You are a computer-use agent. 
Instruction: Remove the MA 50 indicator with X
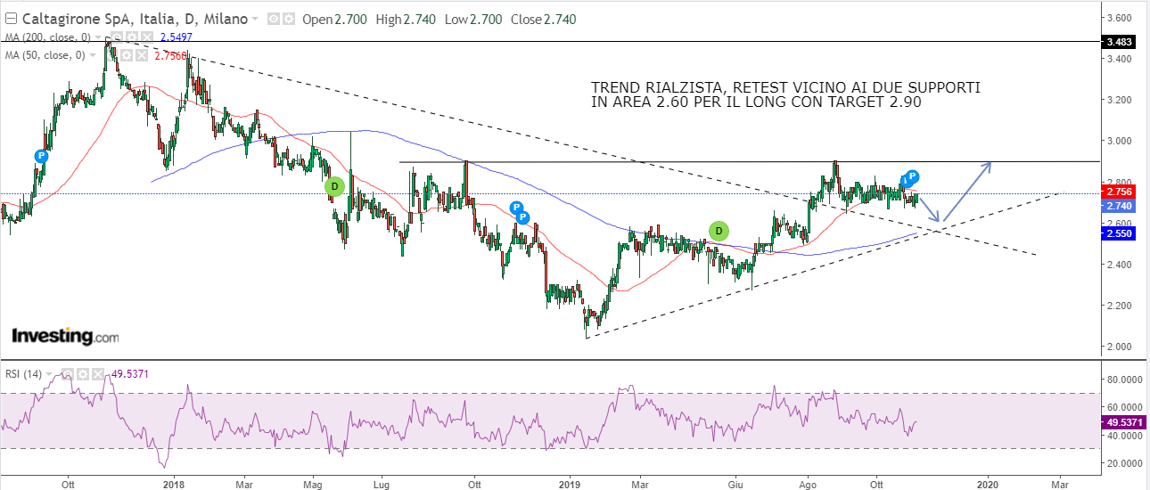[x=142, y=55]
